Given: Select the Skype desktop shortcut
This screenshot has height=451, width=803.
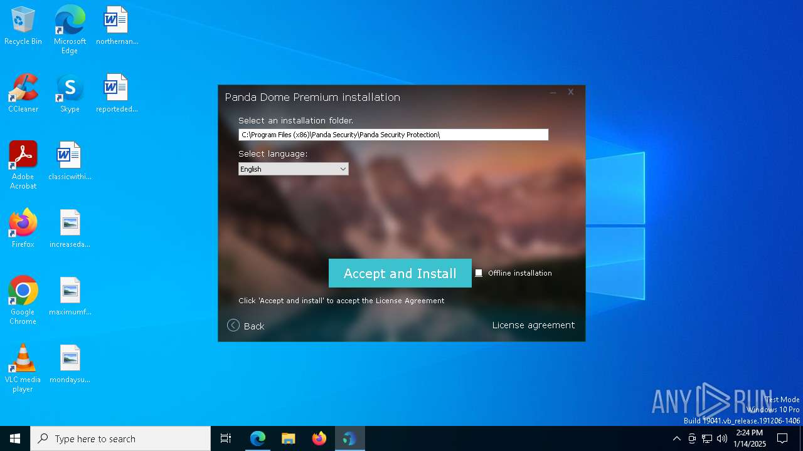Looking at the screenshot, I should [x=70, y=94].
